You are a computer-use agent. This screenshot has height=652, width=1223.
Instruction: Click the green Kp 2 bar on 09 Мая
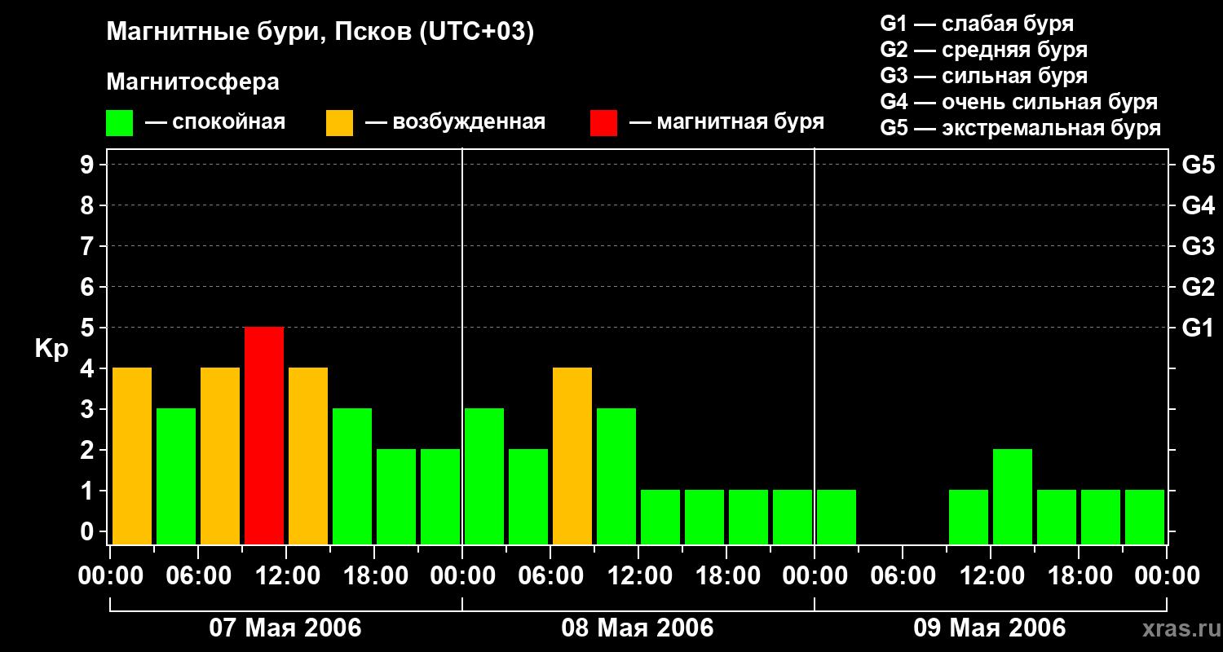coord(1013,497)
